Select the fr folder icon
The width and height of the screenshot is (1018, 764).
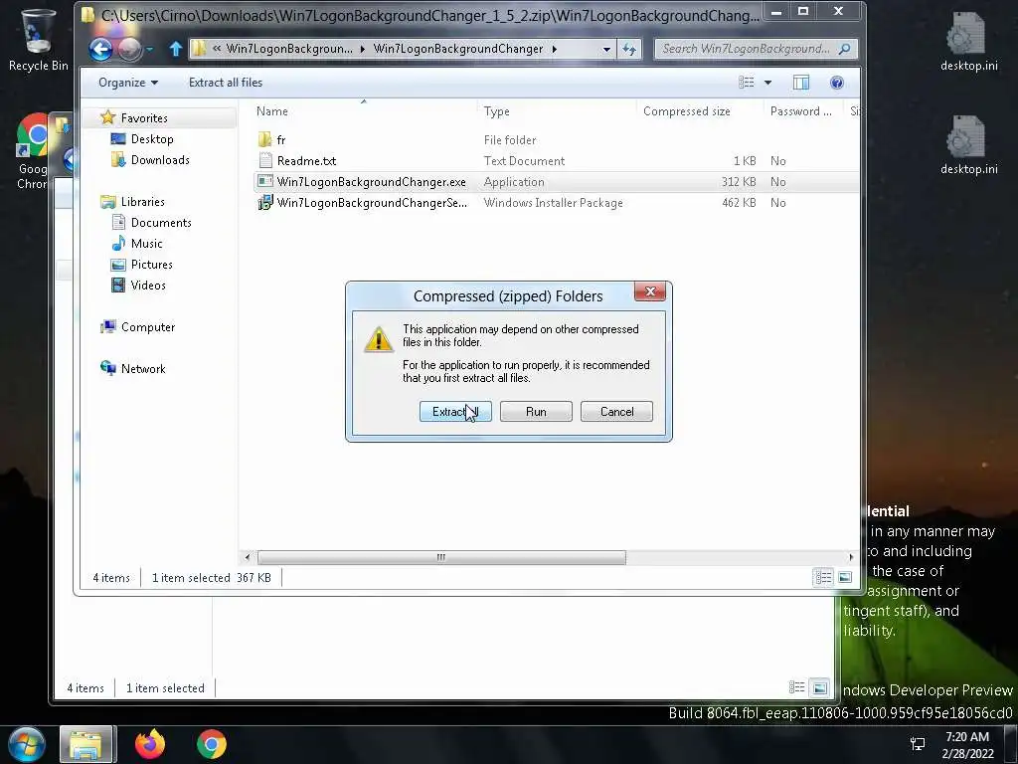click(x=264, y=139)
